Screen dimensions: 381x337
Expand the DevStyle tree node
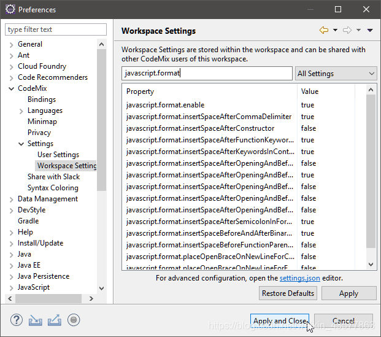pos(12,211)
